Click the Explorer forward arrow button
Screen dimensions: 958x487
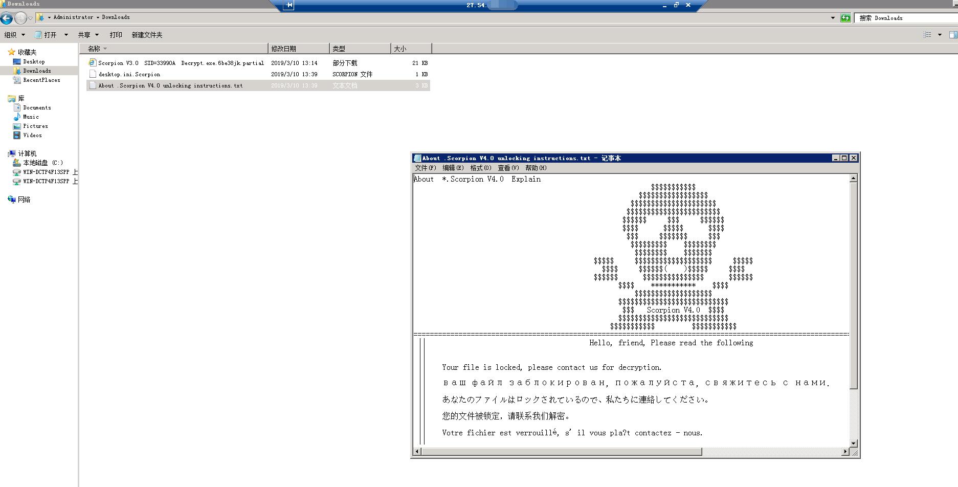pos(20,18)
